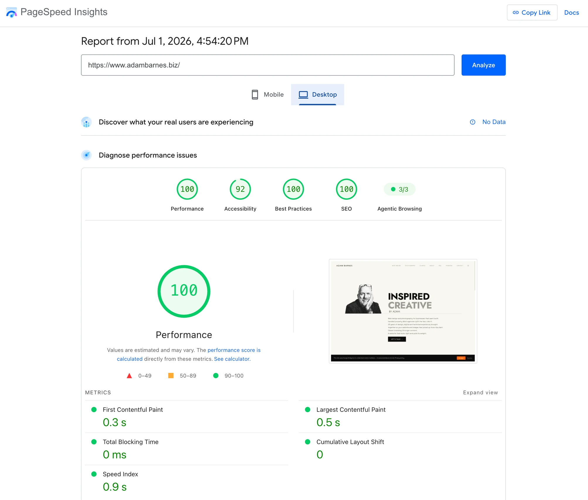Click the Report from Jul 1, 2026 heading

click(165, 41)
